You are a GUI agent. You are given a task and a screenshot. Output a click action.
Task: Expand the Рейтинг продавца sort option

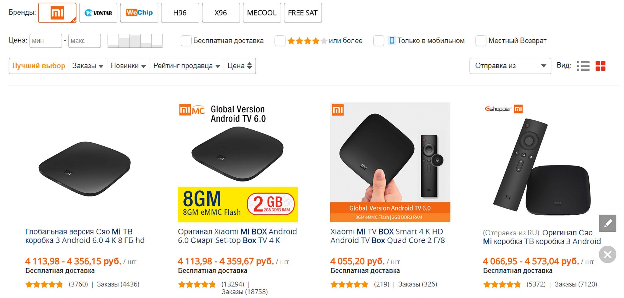click(x=186, y=66)
